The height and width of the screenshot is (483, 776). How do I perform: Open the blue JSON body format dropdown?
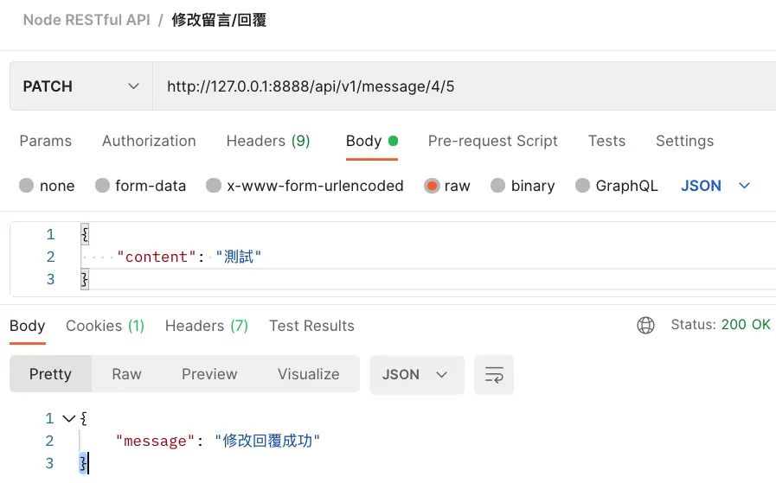pos(715,186)
